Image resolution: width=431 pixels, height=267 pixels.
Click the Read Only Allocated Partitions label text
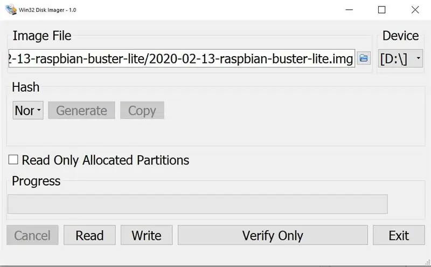pyautogui.click(x=106, y=160)
